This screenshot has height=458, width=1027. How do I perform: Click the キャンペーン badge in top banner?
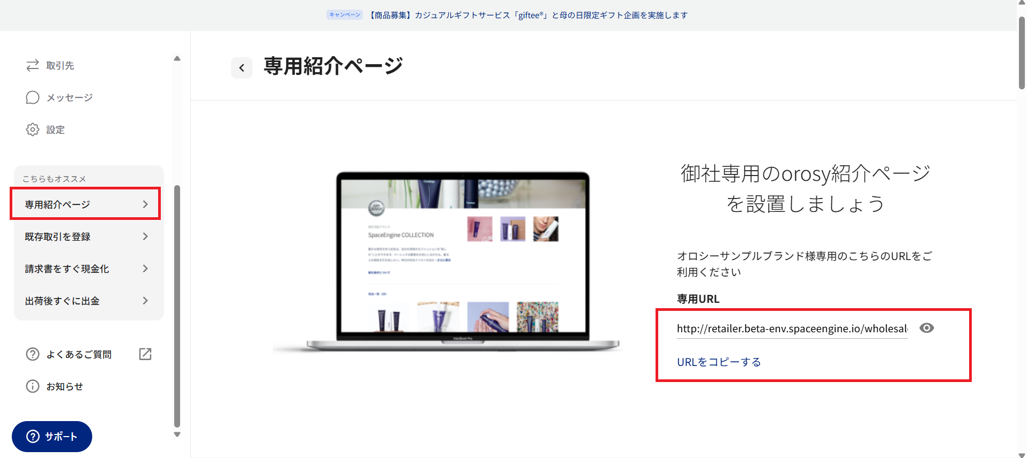[345, 15]
